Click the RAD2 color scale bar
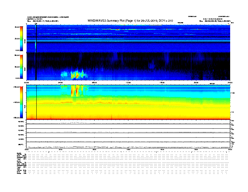 pos(21,39)
